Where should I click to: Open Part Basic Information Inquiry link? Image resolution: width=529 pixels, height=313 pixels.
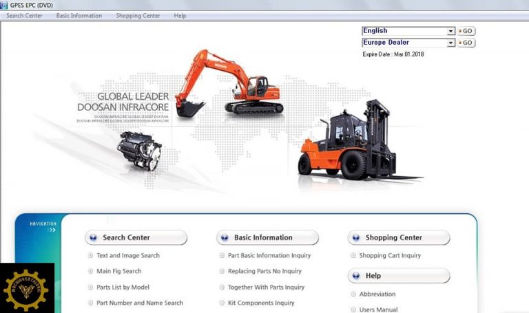(269, 255)
